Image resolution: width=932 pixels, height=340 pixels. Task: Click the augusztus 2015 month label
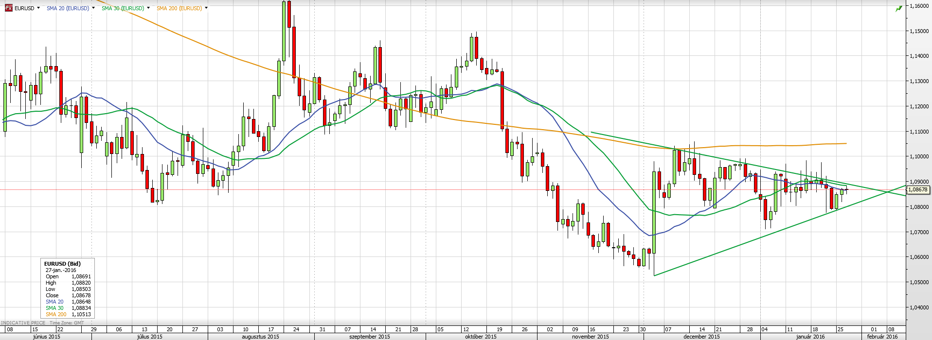pos(260,337)
